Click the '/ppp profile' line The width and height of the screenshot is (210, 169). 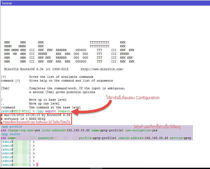(x=11, y=127)
